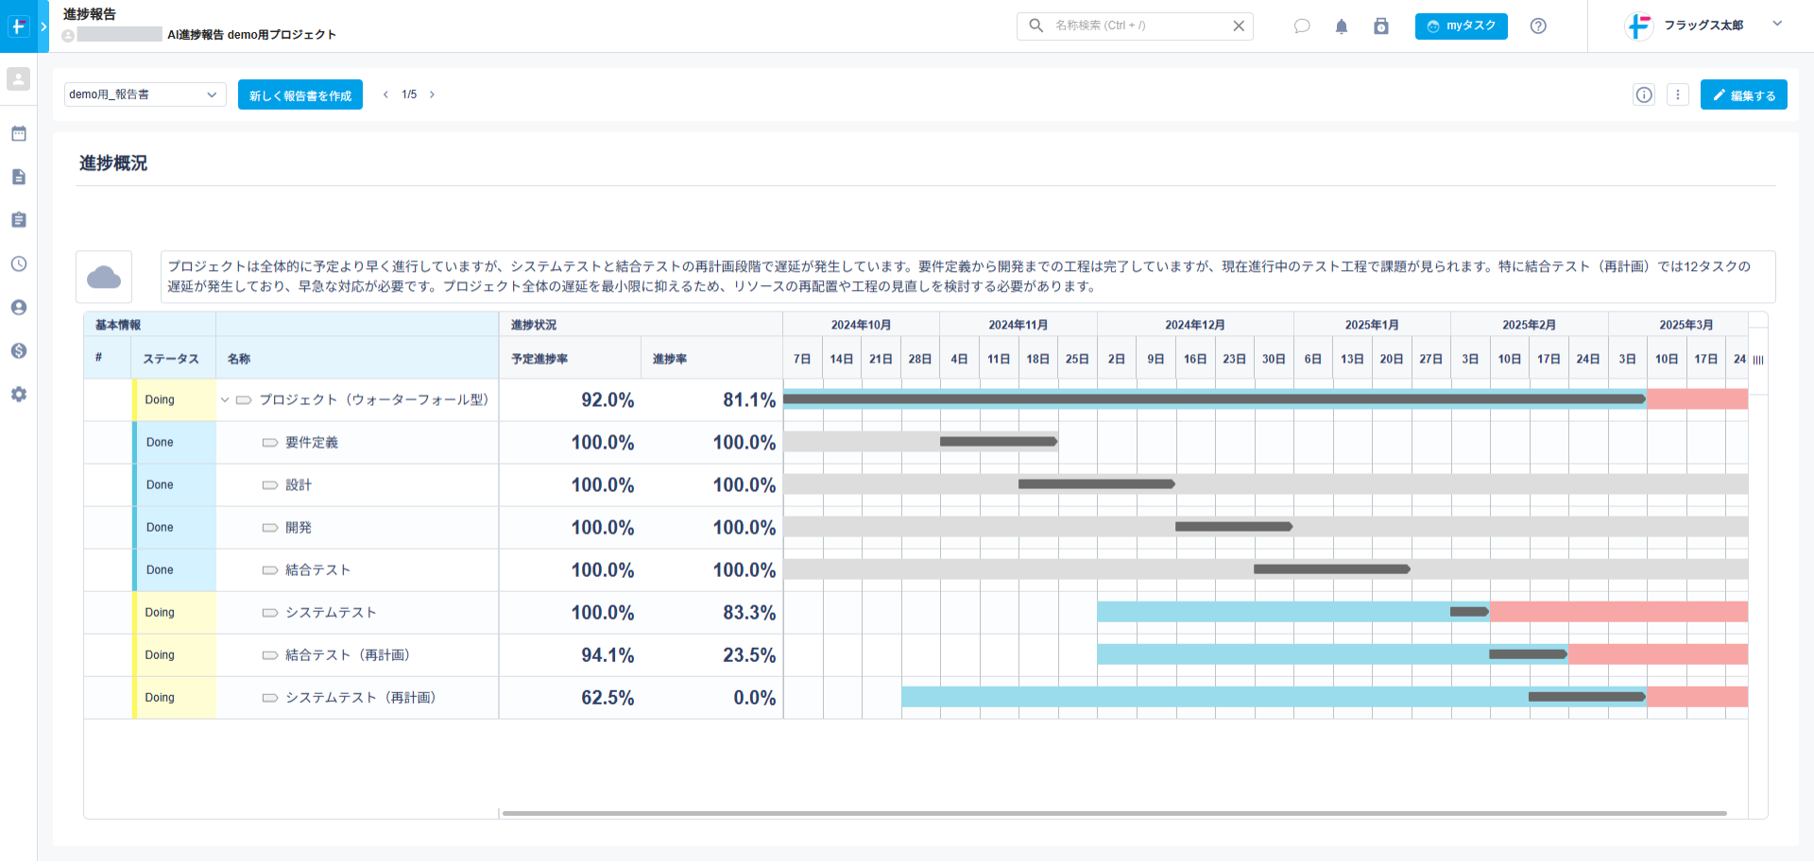The width and height of the screenshot is (1814, 864).
Task: Click the 62.5% planned progress value
Action: coord(608,698)
